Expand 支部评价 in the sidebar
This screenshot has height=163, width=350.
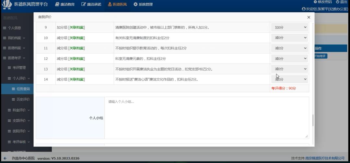click(x=19, y=120)
